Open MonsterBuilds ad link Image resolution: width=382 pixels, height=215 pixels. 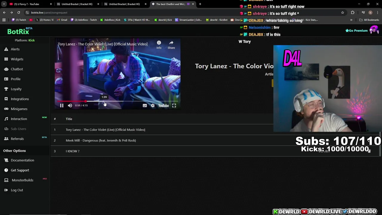pos(22,180)
